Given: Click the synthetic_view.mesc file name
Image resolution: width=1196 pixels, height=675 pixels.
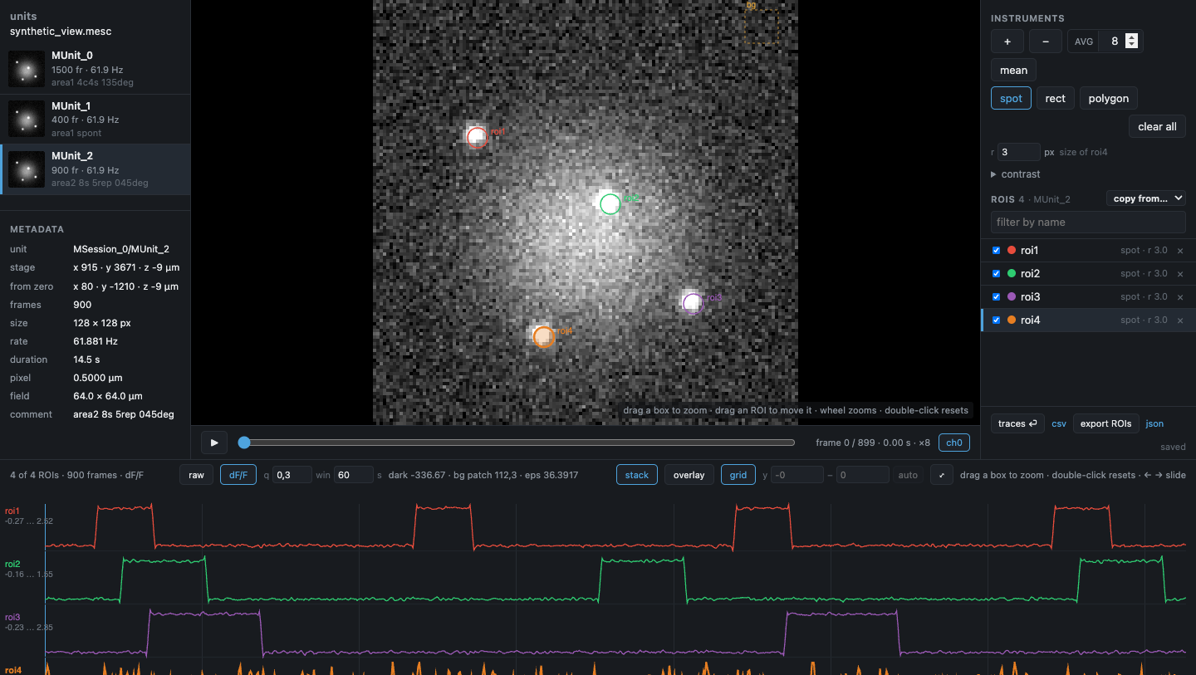Looking at the screenshot, I should tap(61, 31).
